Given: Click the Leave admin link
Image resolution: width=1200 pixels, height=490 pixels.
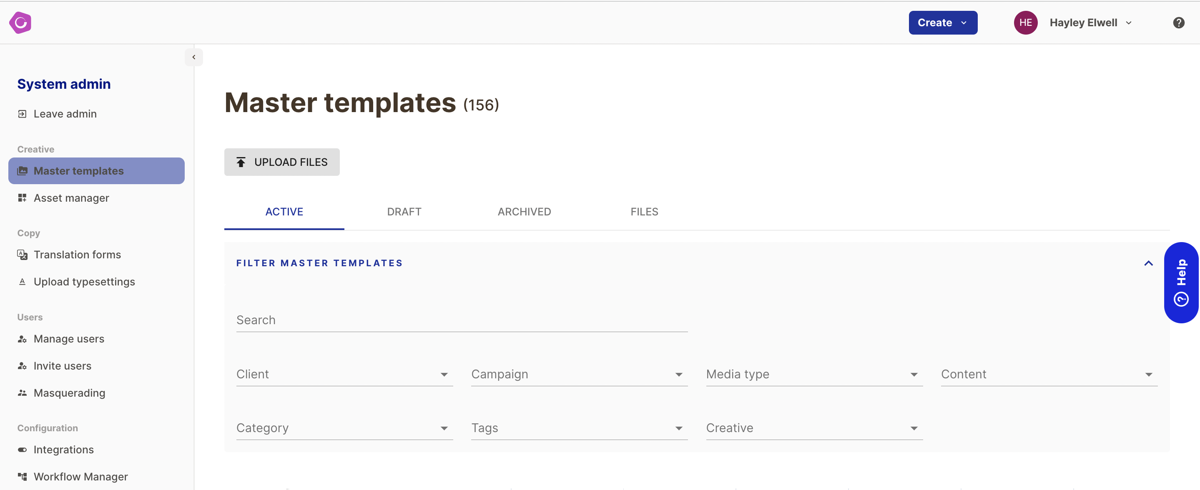Looking at the screenshot, I should coord(65,114).
